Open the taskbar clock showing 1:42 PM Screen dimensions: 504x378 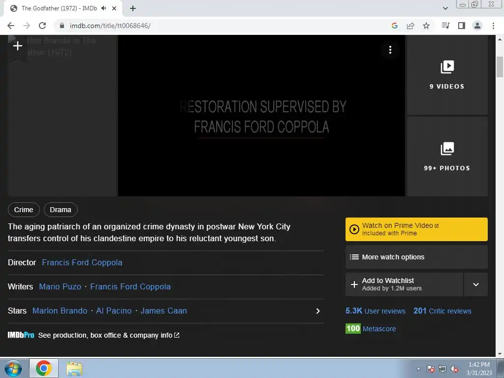tap(479, 369)
